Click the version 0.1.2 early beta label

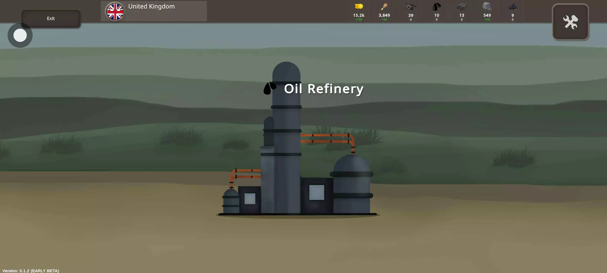coord(31,270)
